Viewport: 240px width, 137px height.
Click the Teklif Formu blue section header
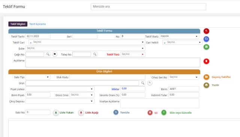(104, 31)
